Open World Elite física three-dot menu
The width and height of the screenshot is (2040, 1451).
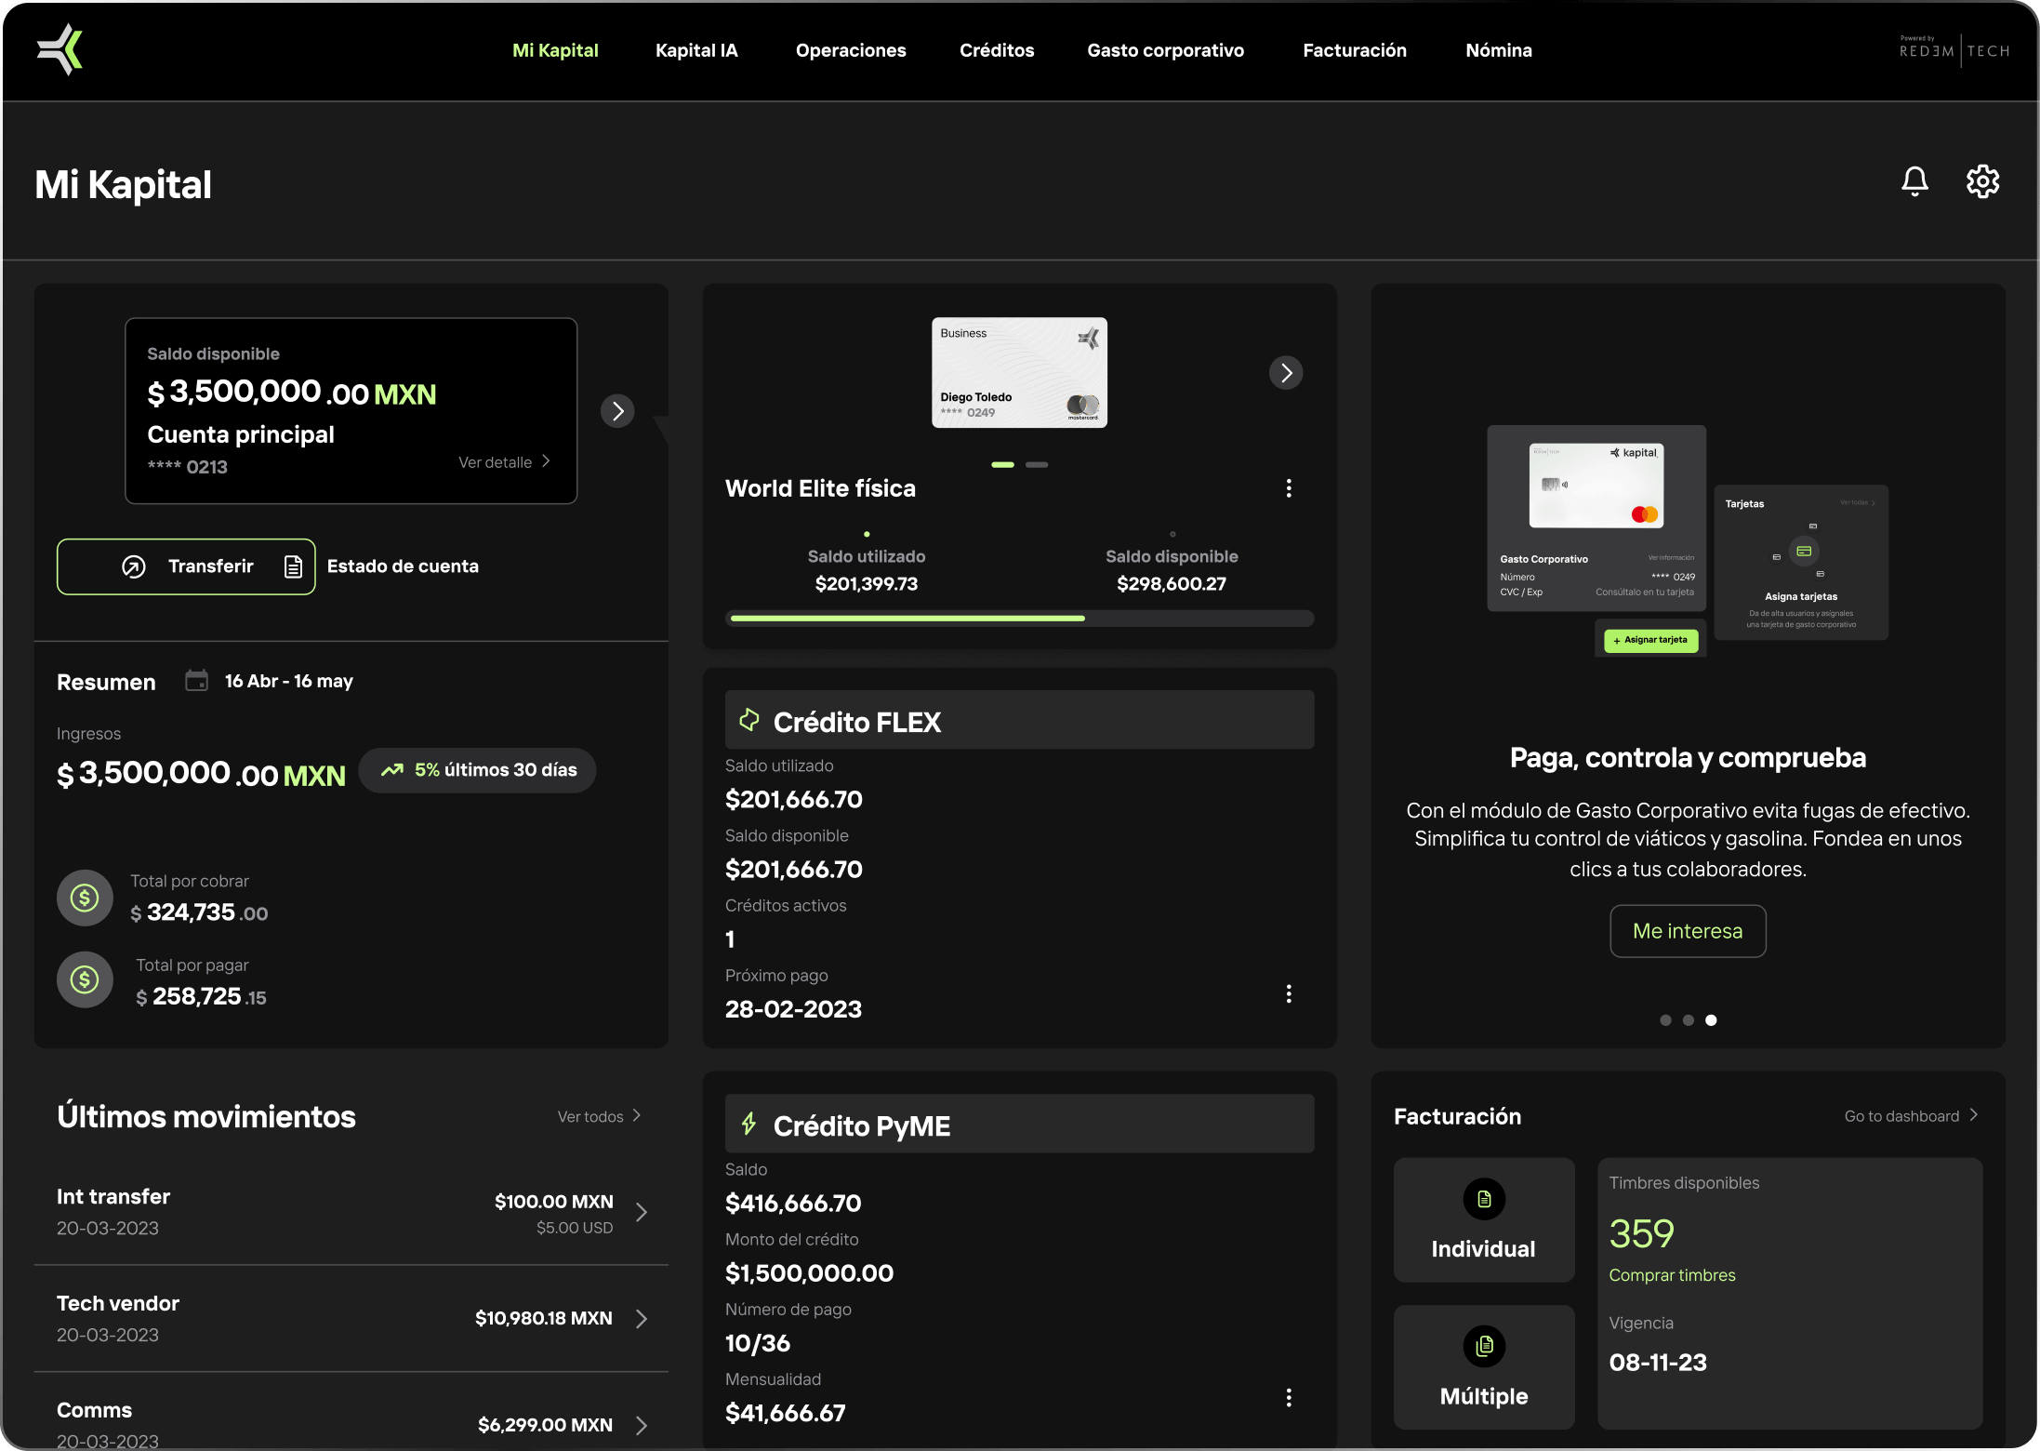(x=1289, y=488)
